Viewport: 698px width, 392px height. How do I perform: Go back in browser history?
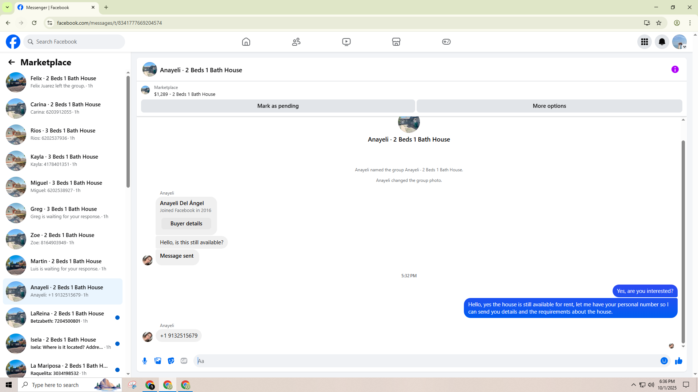pyautogui.click(x=8, y=23)
